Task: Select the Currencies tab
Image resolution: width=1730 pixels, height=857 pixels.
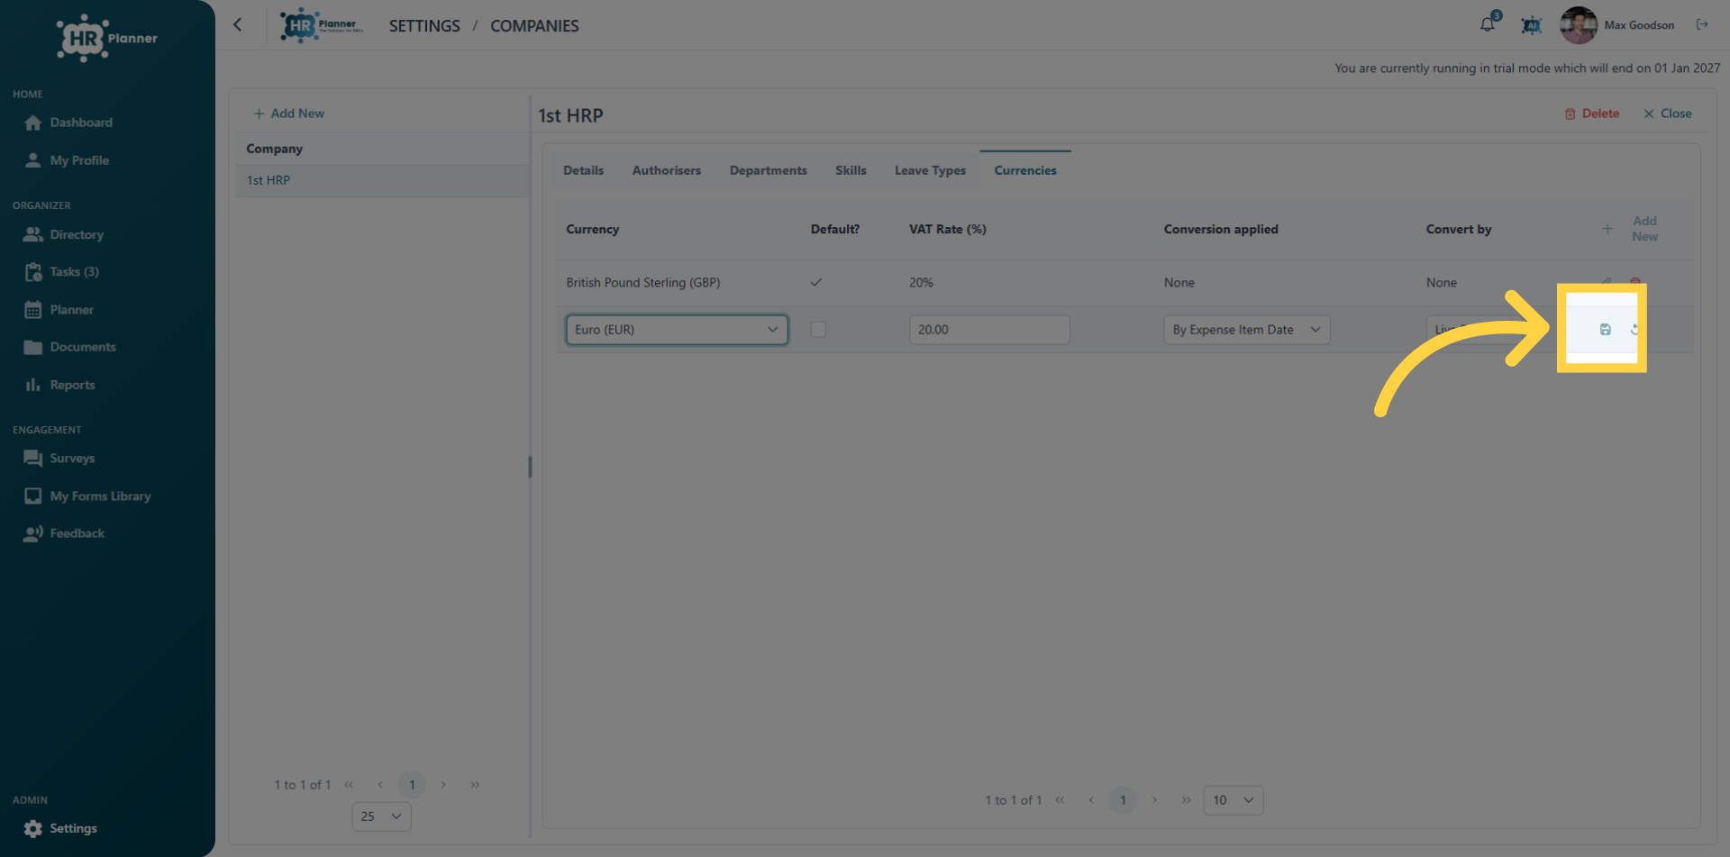Action: [x=1025, y=170]
